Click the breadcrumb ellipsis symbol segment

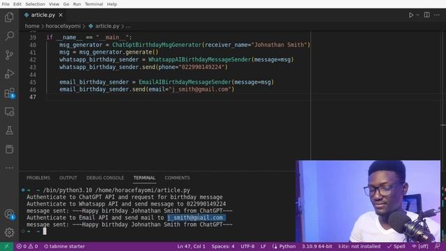point(128,26)
